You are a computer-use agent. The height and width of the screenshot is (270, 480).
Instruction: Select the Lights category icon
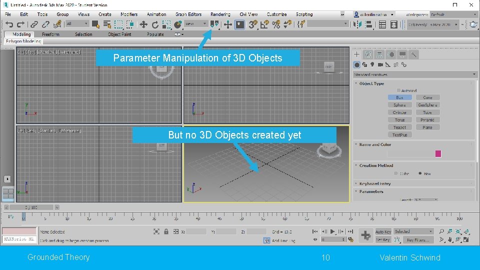pos(372,64)
